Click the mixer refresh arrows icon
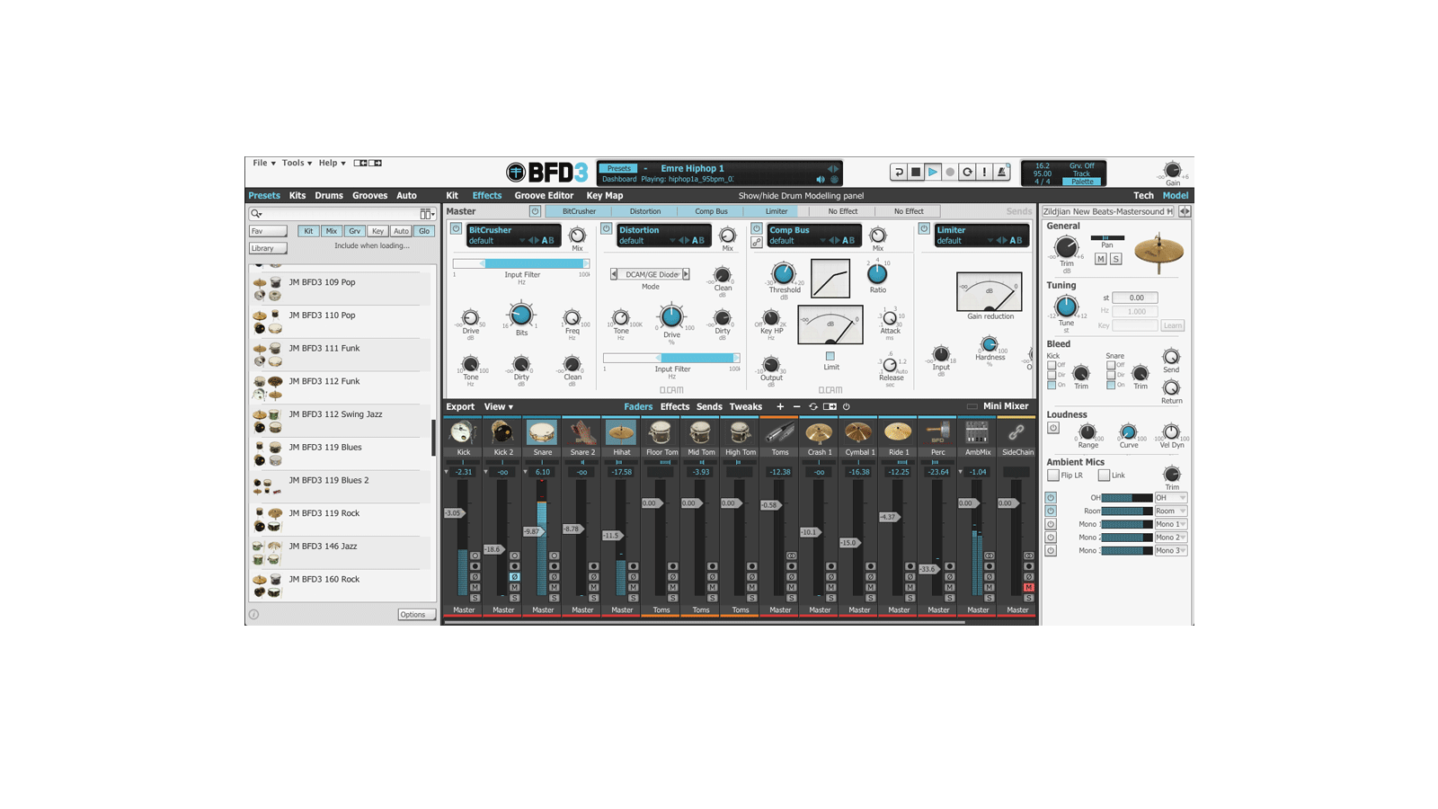Viewport: 1438px width, 809px height. 813,407
